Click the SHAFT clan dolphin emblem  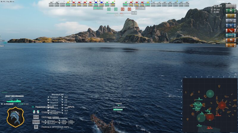[15, 117]
